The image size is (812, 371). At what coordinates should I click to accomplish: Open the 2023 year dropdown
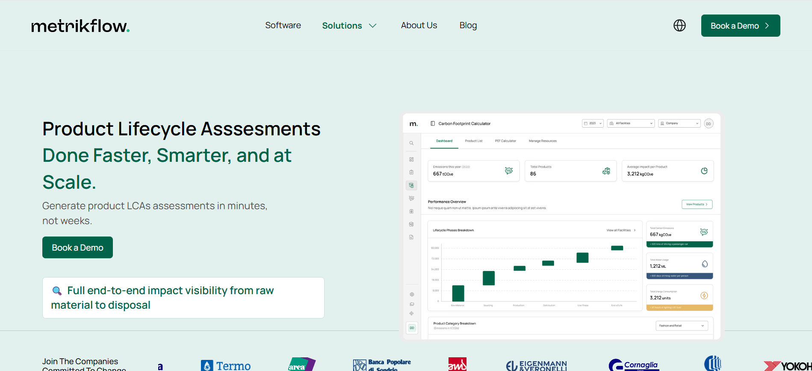point(593,123)
